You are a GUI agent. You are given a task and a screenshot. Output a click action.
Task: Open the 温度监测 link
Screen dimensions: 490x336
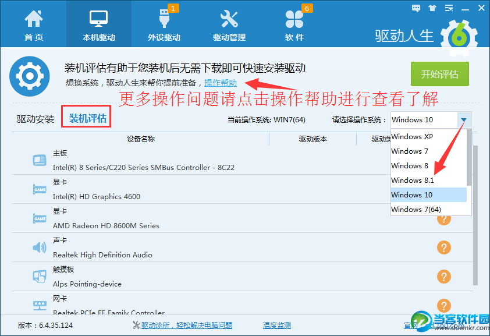click(x=277, y=326)
